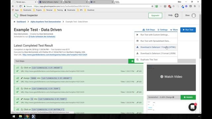Open the EPS bookmark folder
The width and height of the screenshot is (212, 119).
(80, 10)
